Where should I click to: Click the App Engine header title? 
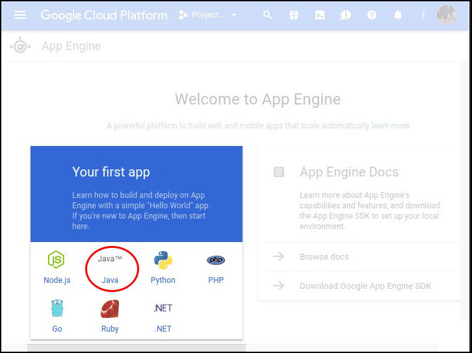[x=72, y=46]
